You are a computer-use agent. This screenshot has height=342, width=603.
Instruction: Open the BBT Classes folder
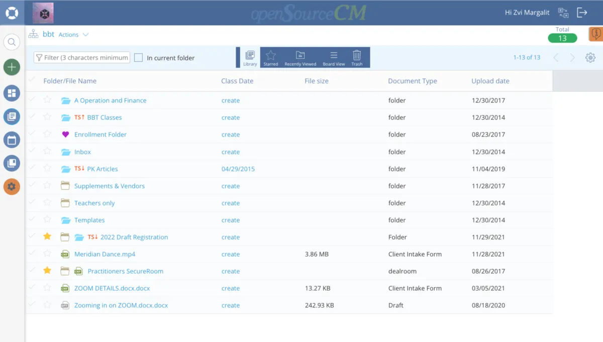(x=105, y=117)
